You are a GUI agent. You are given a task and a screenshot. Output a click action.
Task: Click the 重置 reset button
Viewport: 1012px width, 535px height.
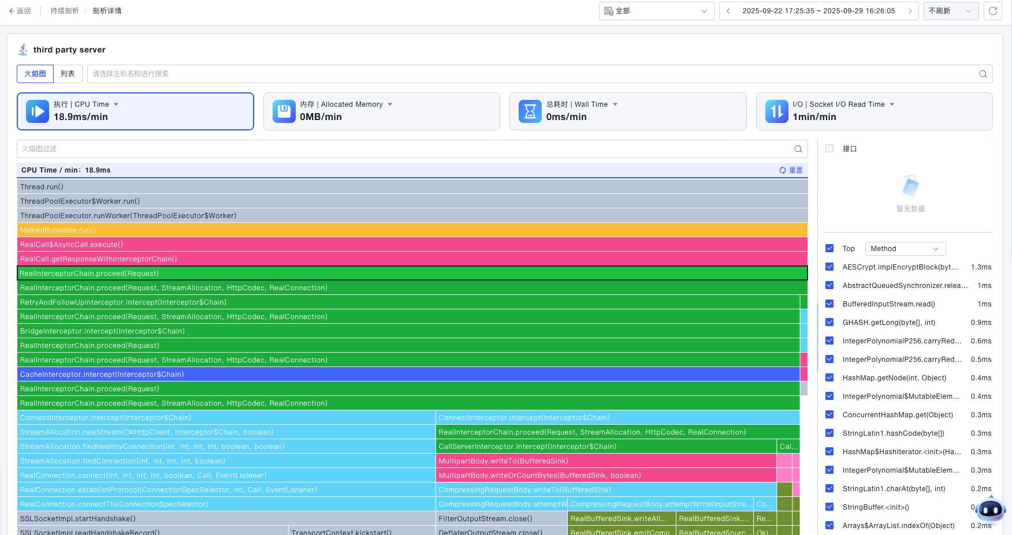point(791,170)
